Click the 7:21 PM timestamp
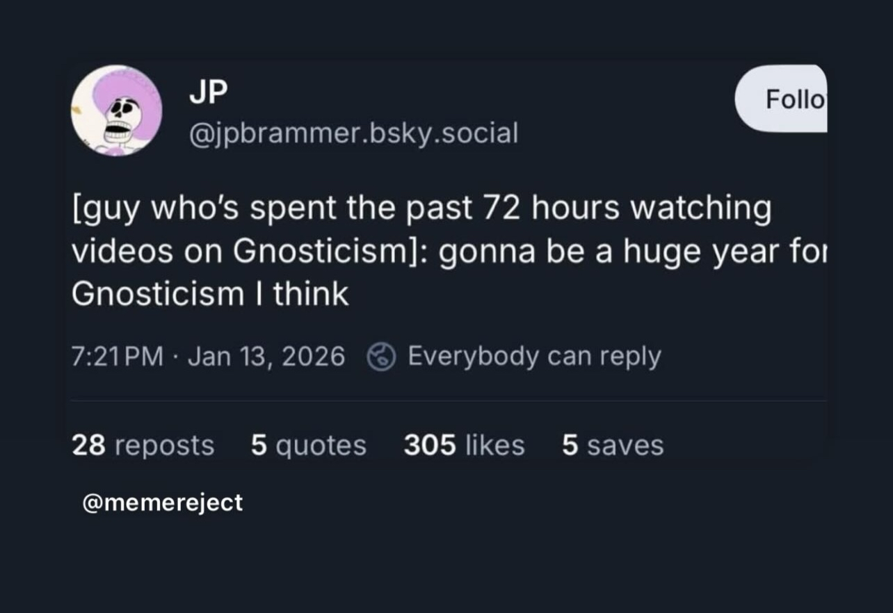 tap(118, 357)
